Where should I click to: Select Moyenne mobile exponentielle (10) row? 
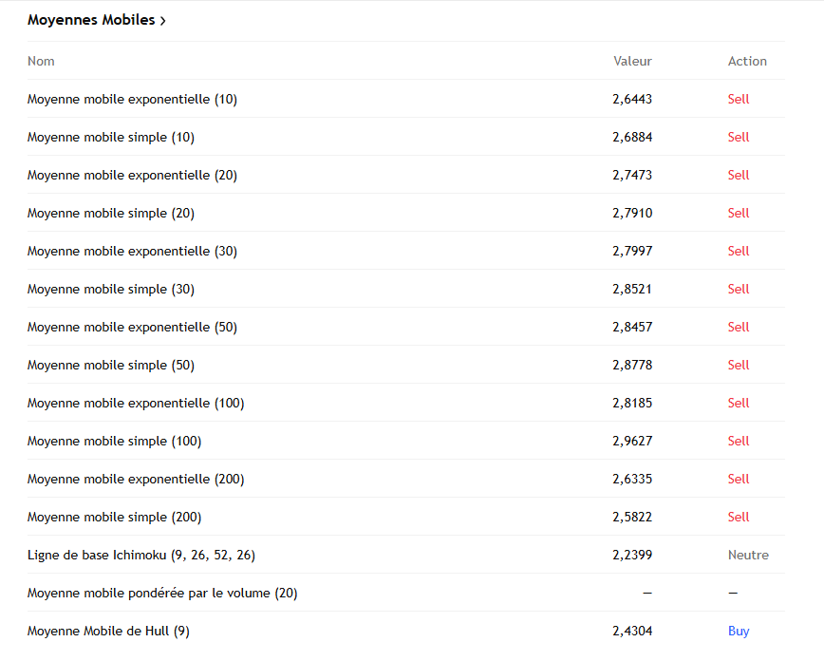tap(132, 99)
